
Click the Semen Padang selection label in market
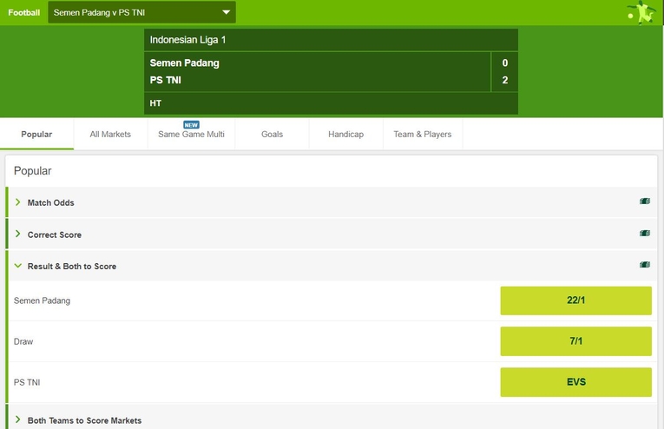pyautogui.click(x=42, y=300)
